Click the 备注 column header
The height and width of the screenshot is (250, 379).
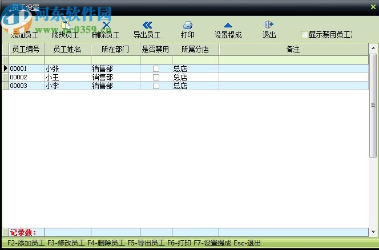[x=294, y=49]
